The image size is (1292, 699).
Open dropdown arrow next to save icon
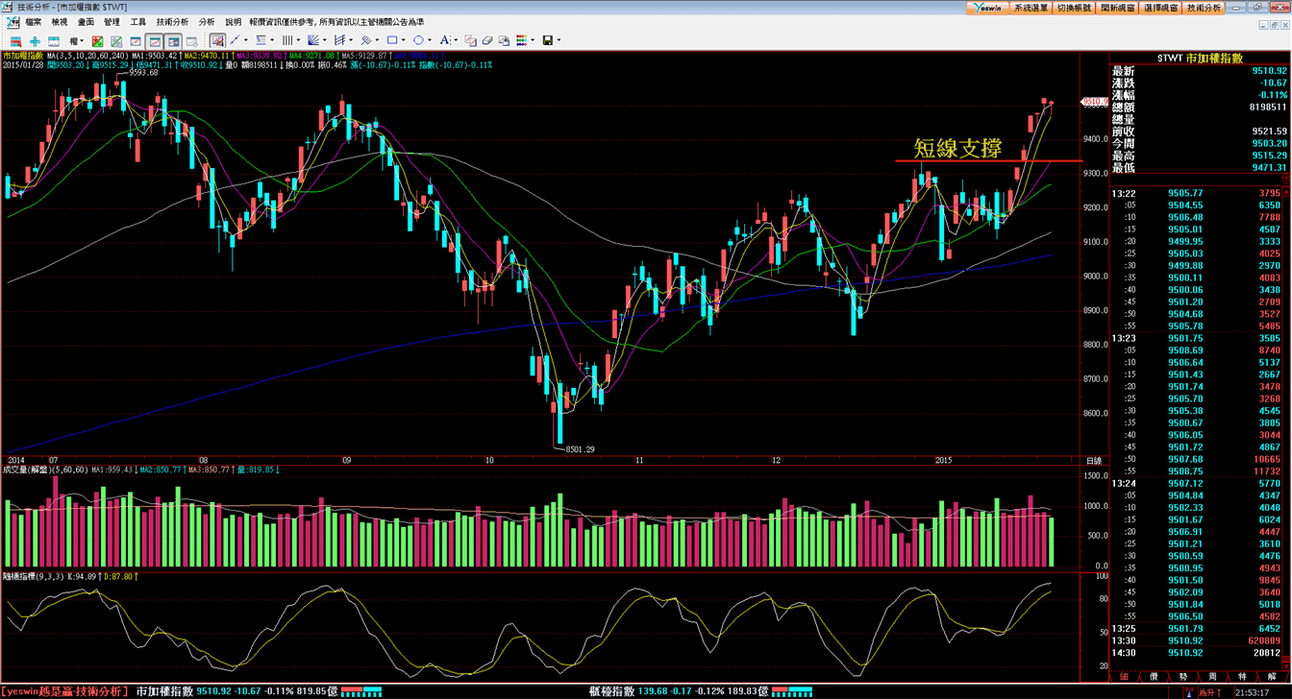[559, 40]
